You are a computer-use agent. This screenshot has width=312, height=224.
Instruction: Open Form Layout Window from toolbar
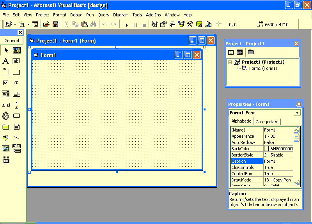click(172, 24)
